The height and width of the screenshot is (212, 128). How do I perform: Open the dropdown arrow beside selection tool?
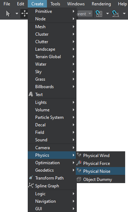(x=17, y=14)
